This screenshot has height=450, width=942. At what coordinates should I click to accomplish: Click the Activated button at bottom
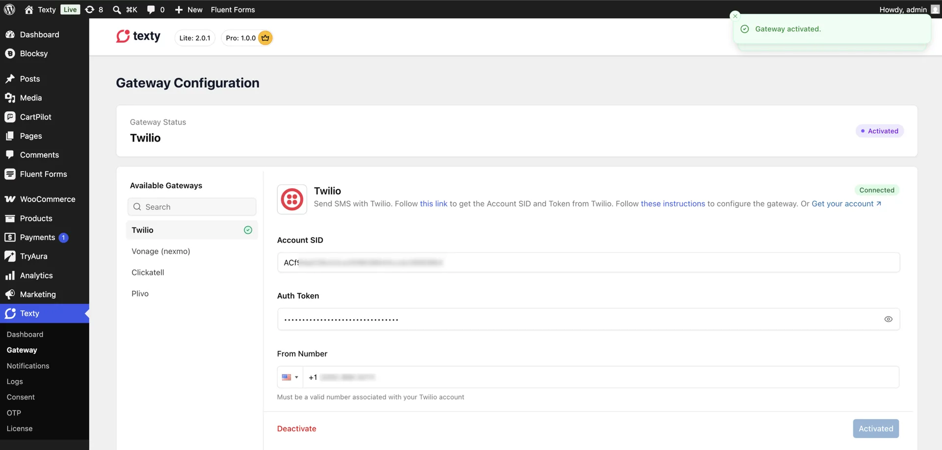click(876, 428)
